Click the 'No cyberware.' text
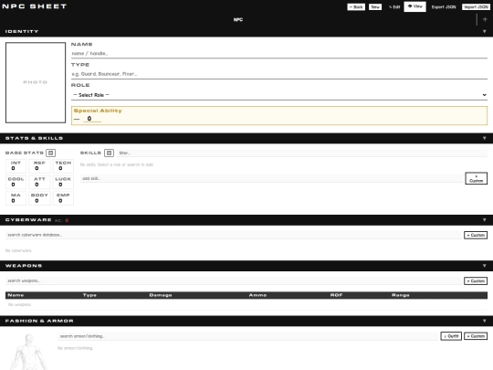The height and width of the screenshot is (370, 493). [x=18, y=250]
